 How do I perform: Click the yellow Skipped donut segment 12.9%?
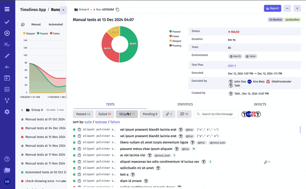click(115, 31)
